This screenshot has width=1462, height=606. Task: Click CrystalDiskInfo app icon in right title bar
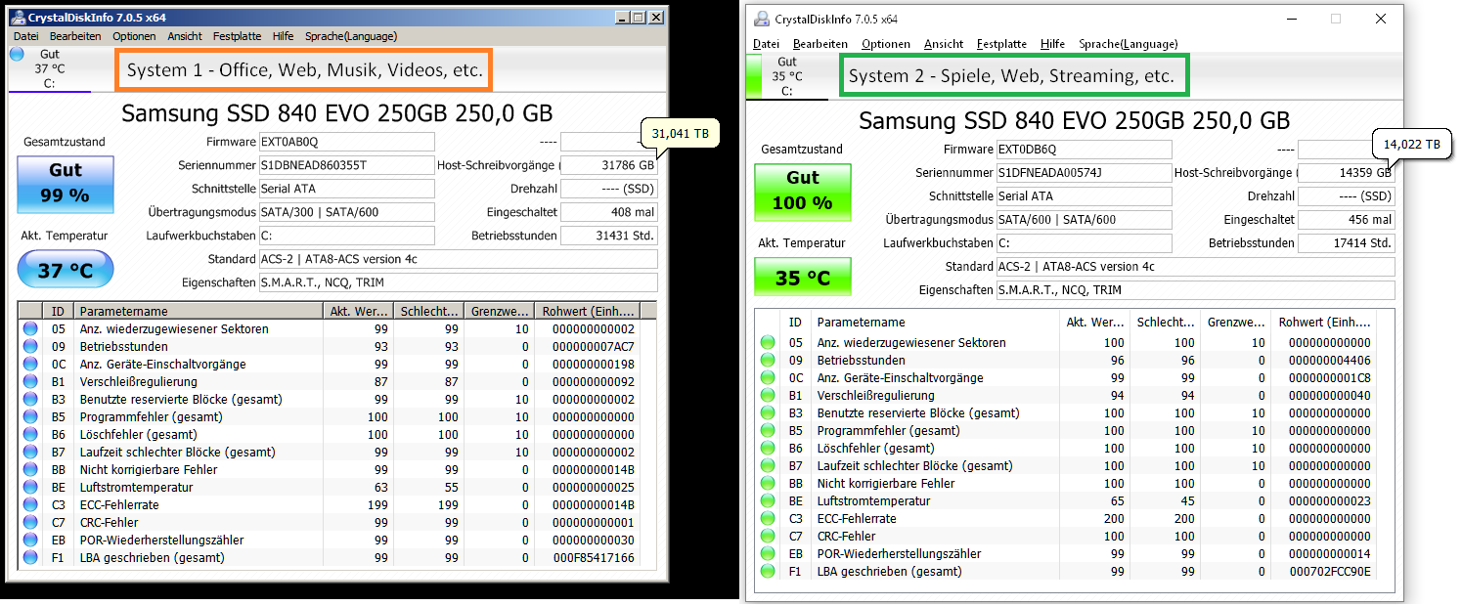760,19
